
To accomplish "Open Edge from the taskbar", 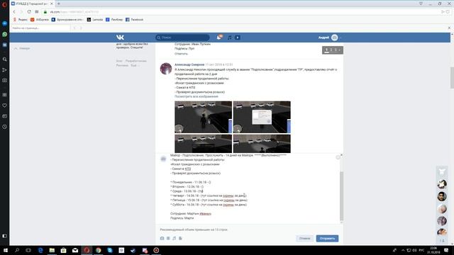I will pos(40,250).
